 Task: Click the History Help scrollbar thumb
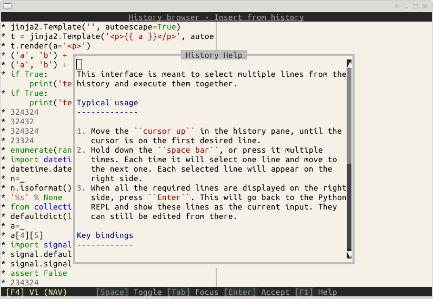pos(349,116)
